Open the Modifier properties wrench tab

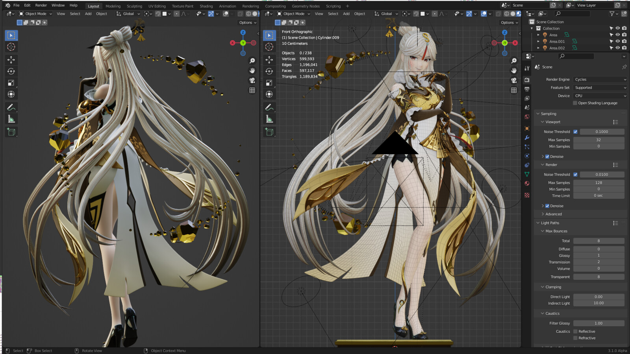[527, 138]
